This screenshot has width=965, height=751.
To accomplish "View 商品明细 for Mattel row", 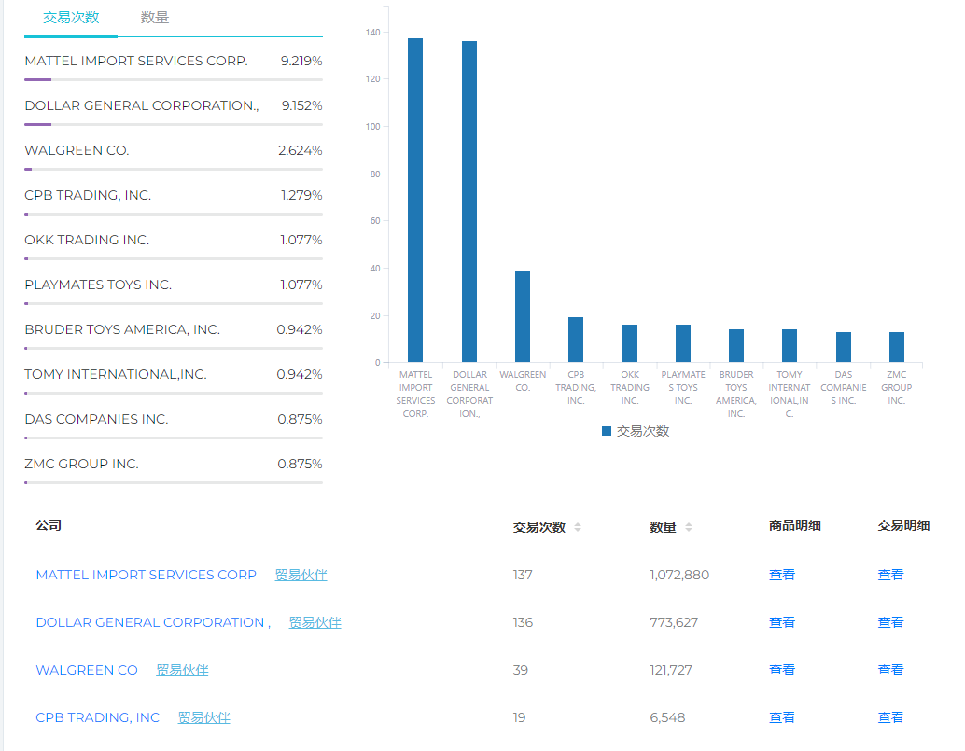I will (781, 575).
